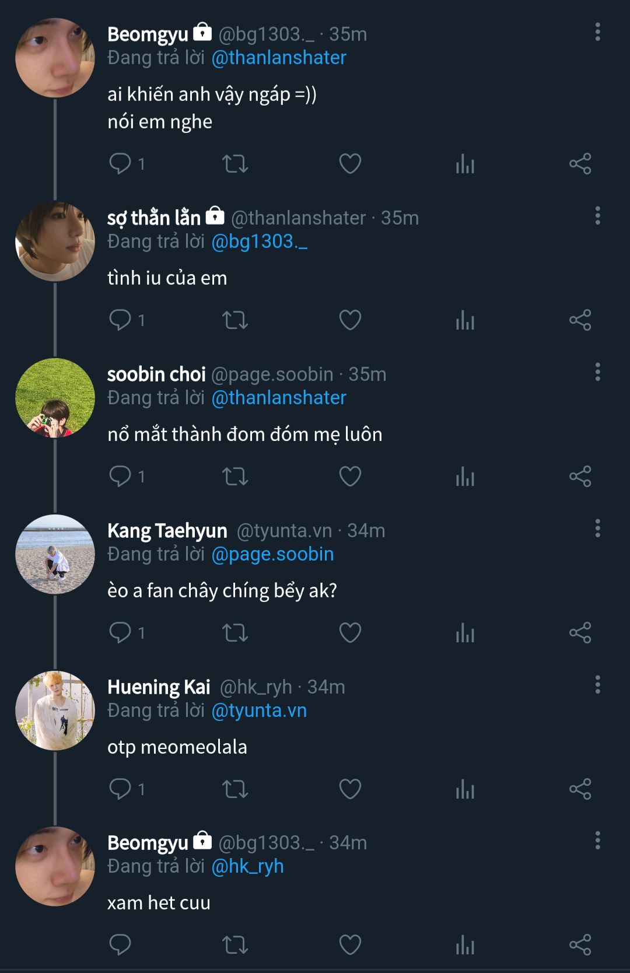Reply to Beomgyu's "xam het cuu" tweet
Image resolution: width=630 pixels, height=973 pixels.
click(121, 945)
